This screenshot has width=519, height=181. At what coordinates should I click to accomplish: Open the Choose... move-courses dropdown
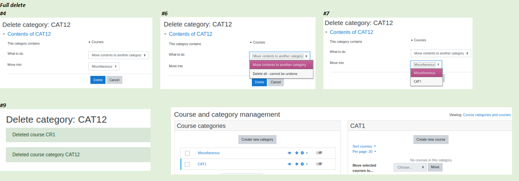(x=410, y=168)
